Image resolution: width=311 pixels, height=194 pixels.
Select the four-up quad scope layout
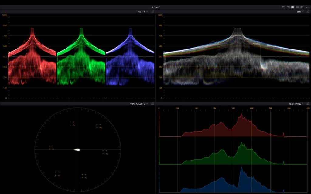coord(293,7)
